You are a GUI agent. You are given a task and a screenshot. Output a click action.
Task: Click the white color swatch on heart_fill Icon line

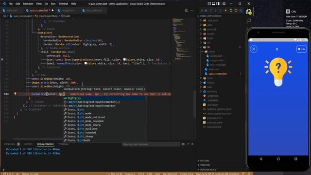pyautogui.click(x=124, y=59)
